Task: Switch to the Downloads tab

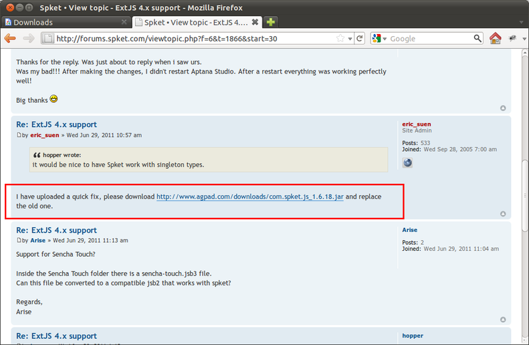Action: coord(66,22)
